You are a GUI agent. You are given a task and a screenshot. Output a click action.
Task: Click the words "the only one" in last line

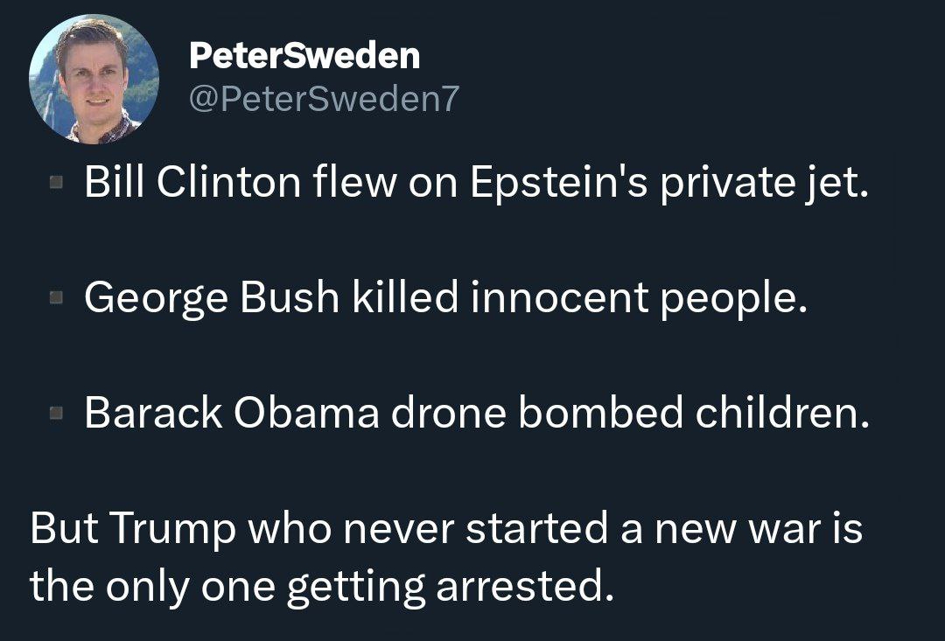click(152, 586)
